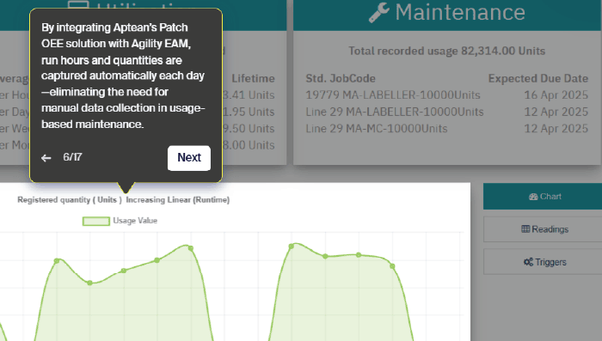Open job 19779 MA-LABELLER-10000Units
602x341 pixels.
click(393, 95)
